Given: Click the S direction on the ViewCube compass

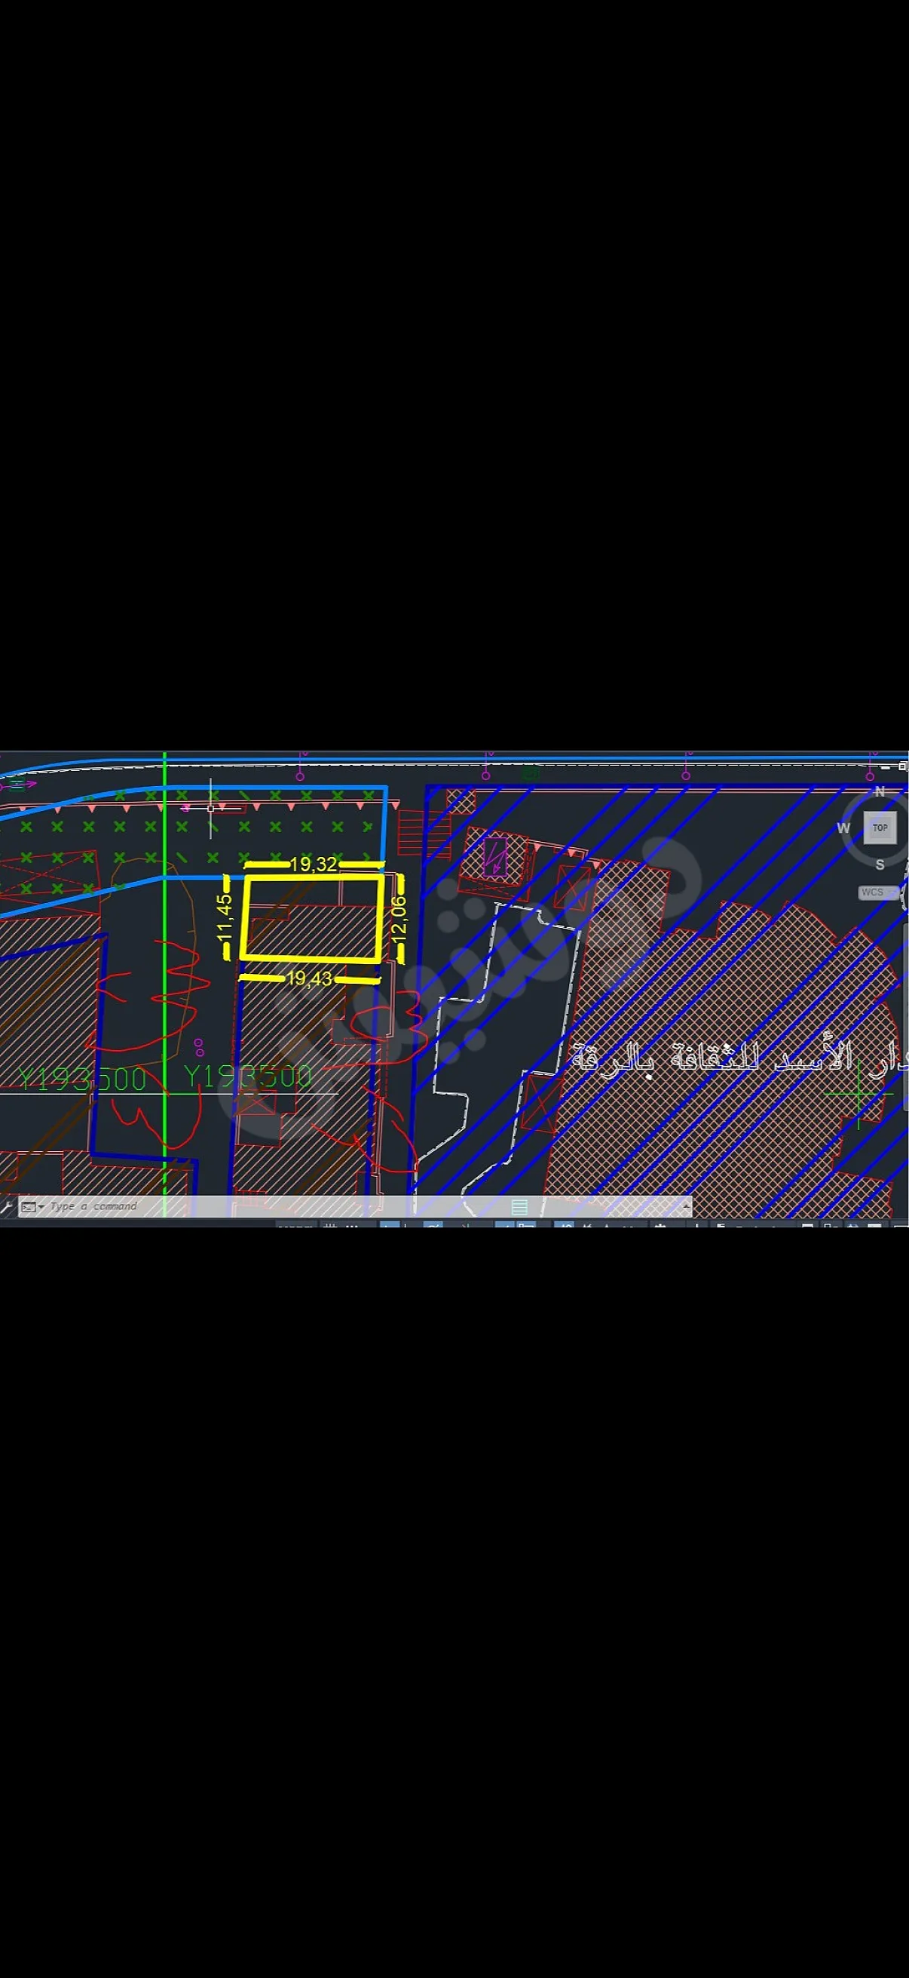Looking at the screenshot, I should coord(880,865).
